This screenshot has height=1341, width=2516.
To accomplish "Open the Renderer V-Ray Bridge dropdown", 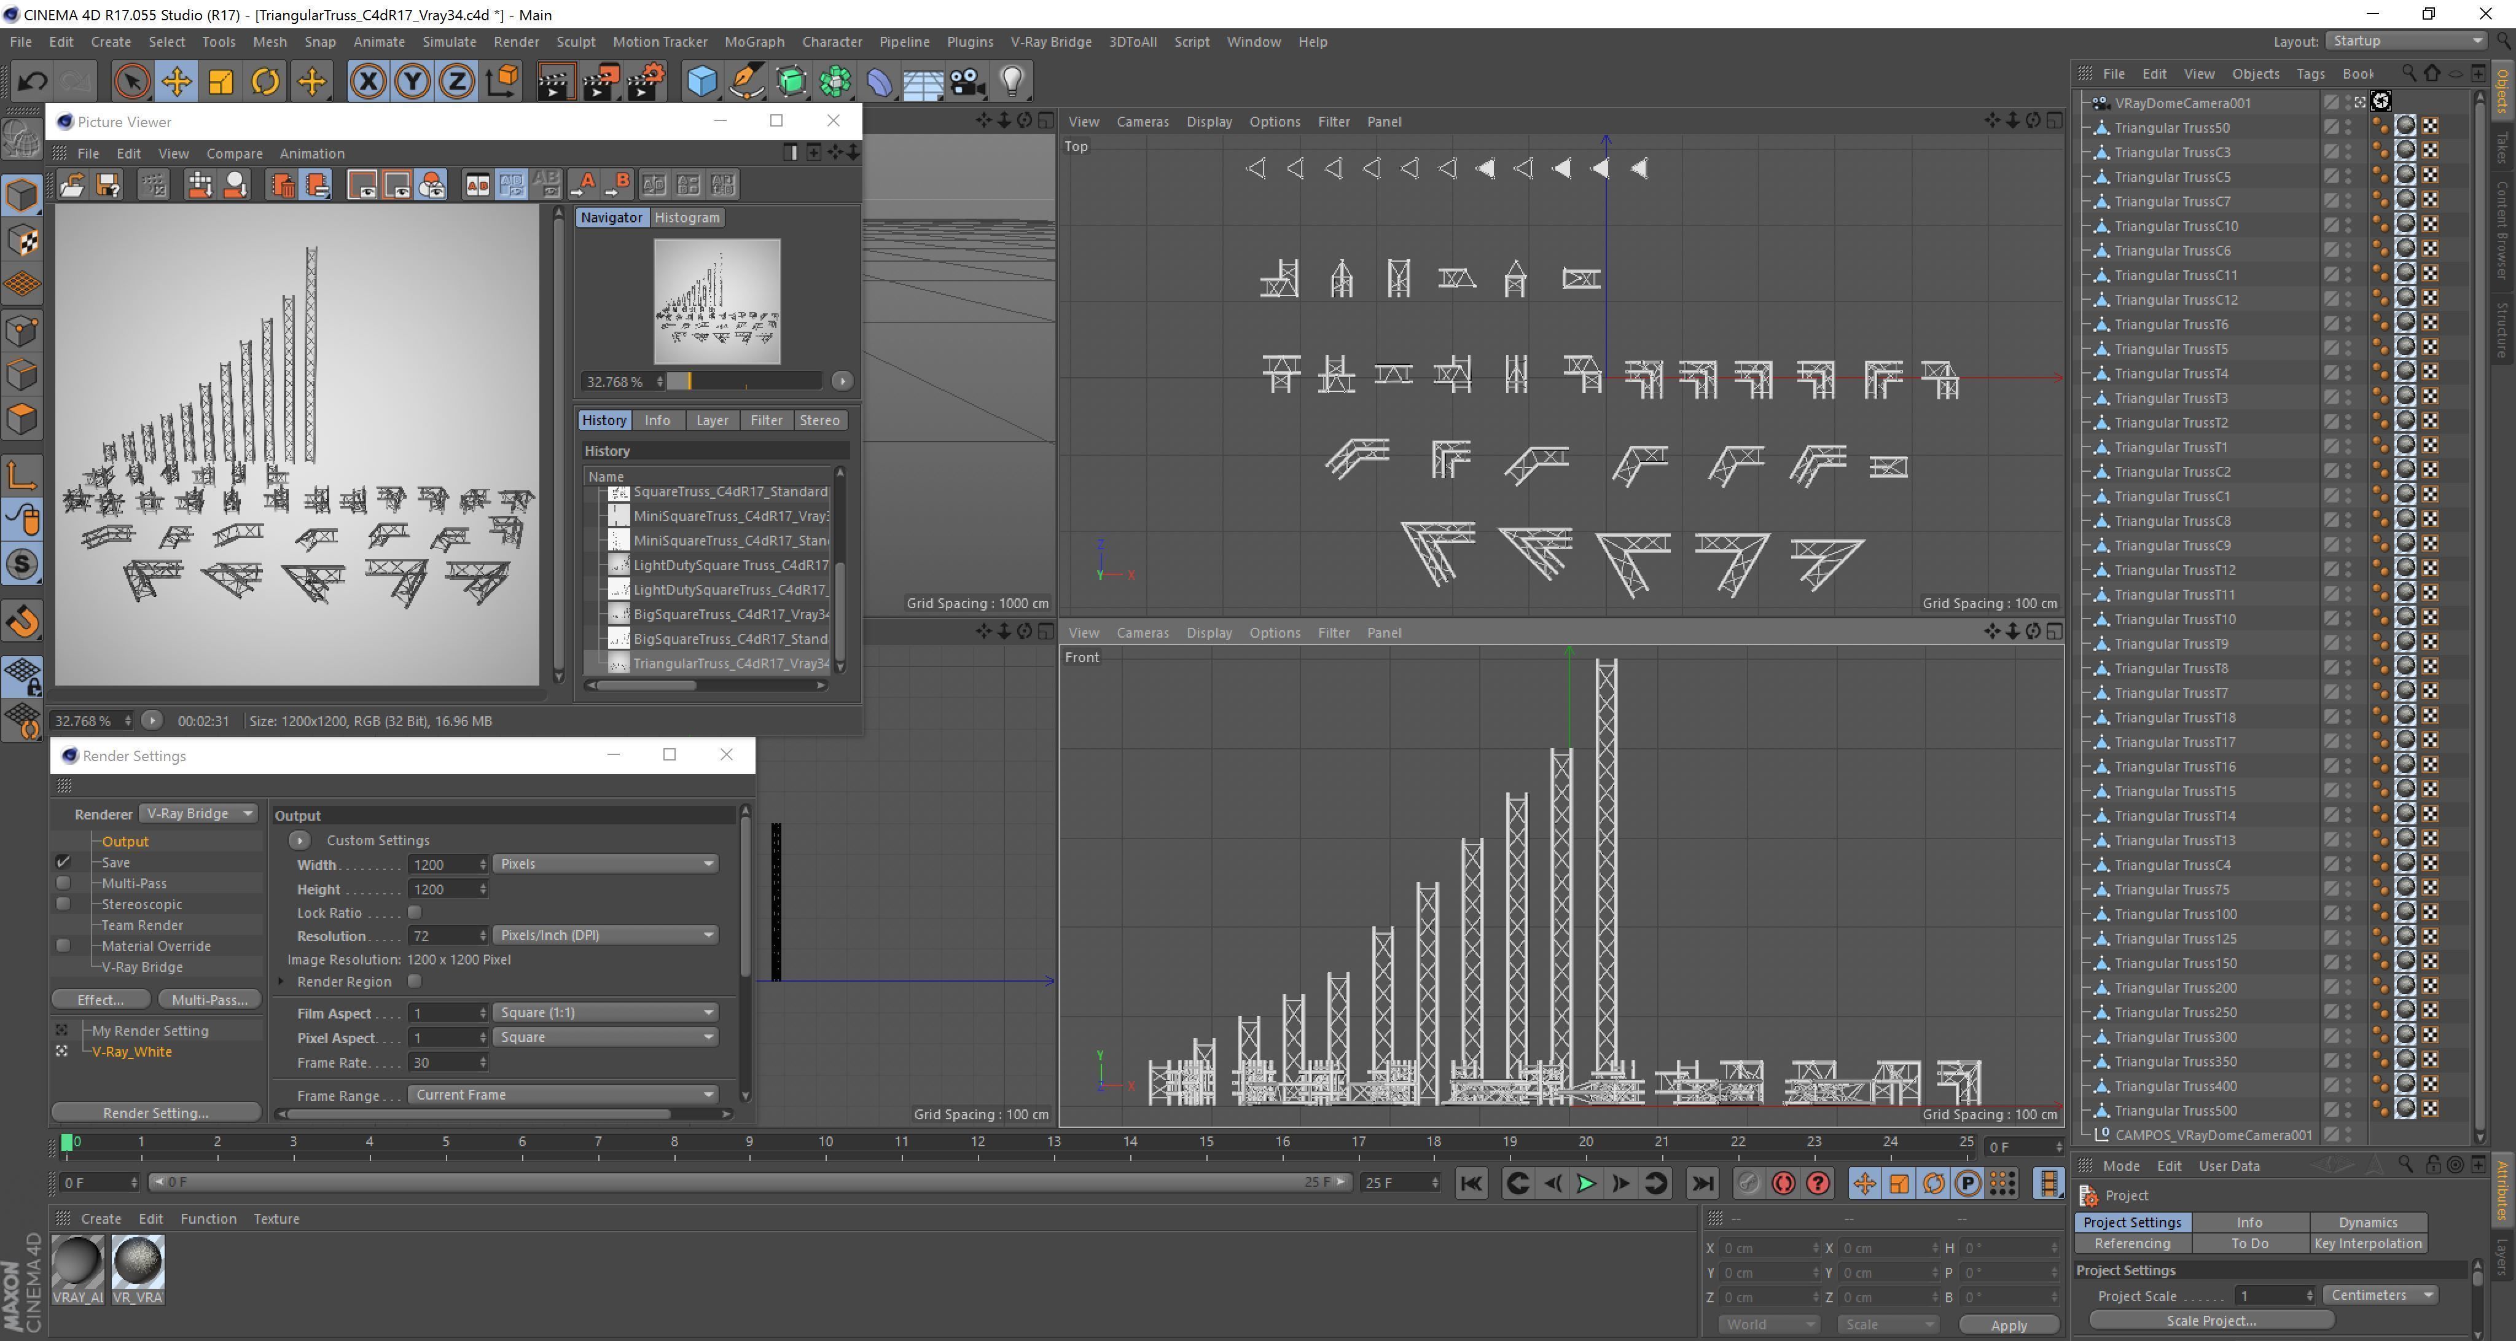I will point(198,813).
